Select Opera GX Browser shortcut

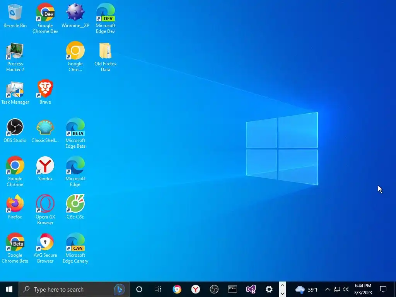pos(45,210)
